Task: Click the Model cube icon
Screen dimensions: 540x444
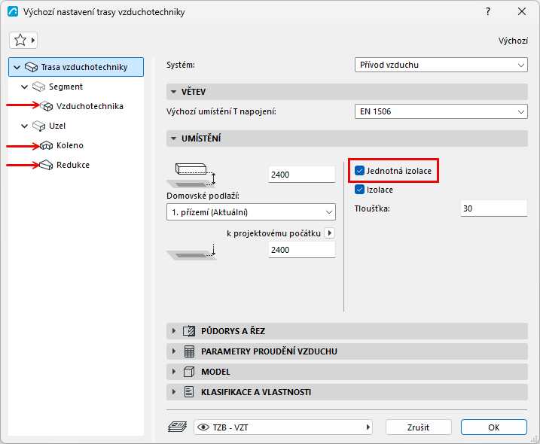Action: 189,372
